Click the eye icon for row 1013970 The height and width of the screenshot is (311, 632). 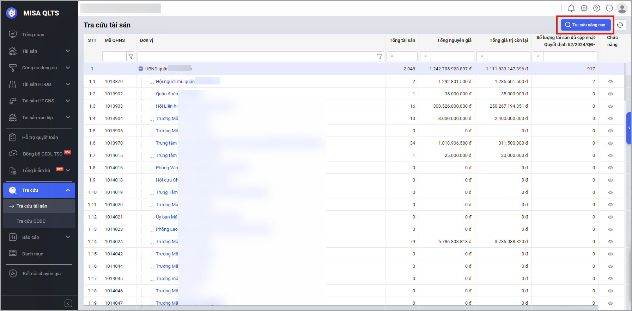[610, 143]
